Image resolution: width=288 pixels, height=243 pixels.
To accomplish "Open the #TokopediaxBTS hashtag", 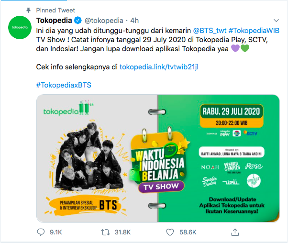I will click(64, 85).
